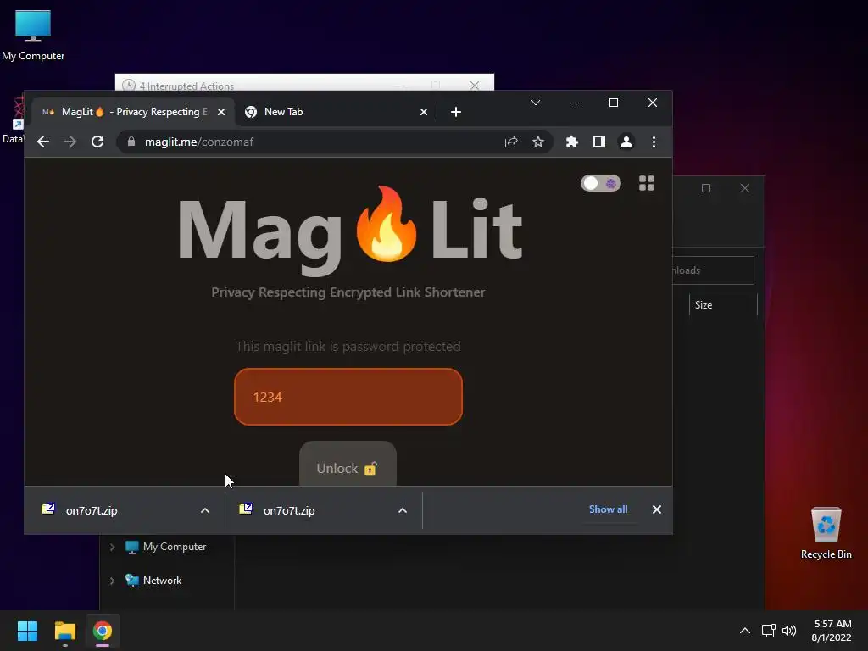Open a new browser tab

(455, 112)
